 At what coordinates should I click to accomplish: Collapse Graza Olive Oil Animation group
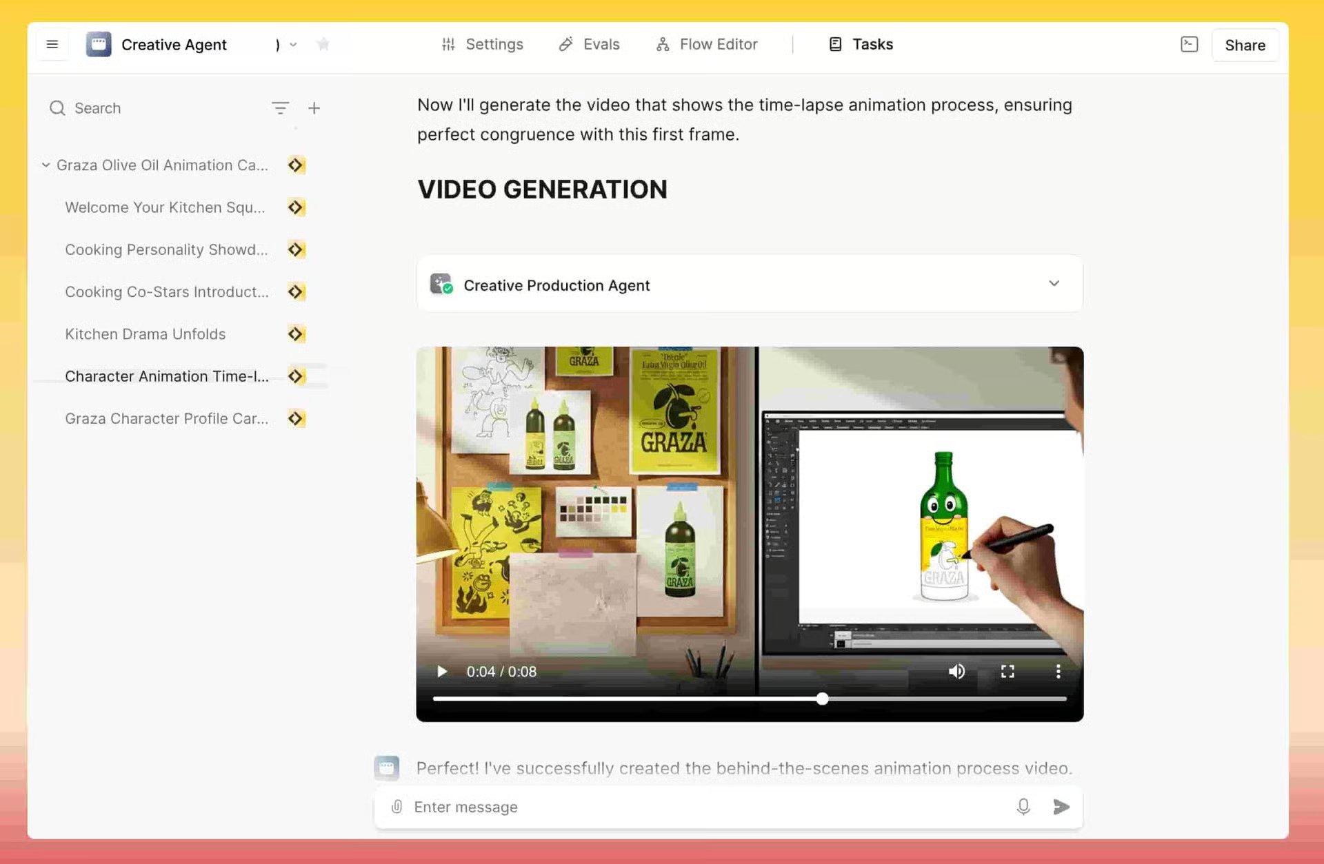coord(46,165)
